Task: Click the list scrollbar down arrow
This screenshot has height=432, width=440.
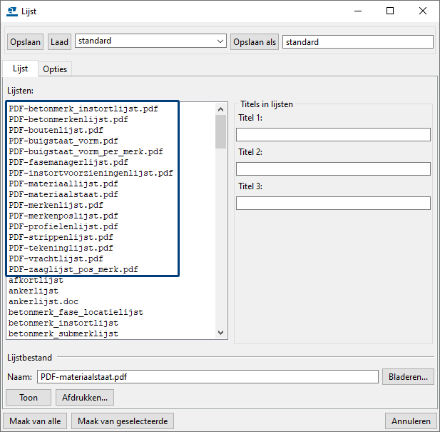Action: click(x=221, y=333)
